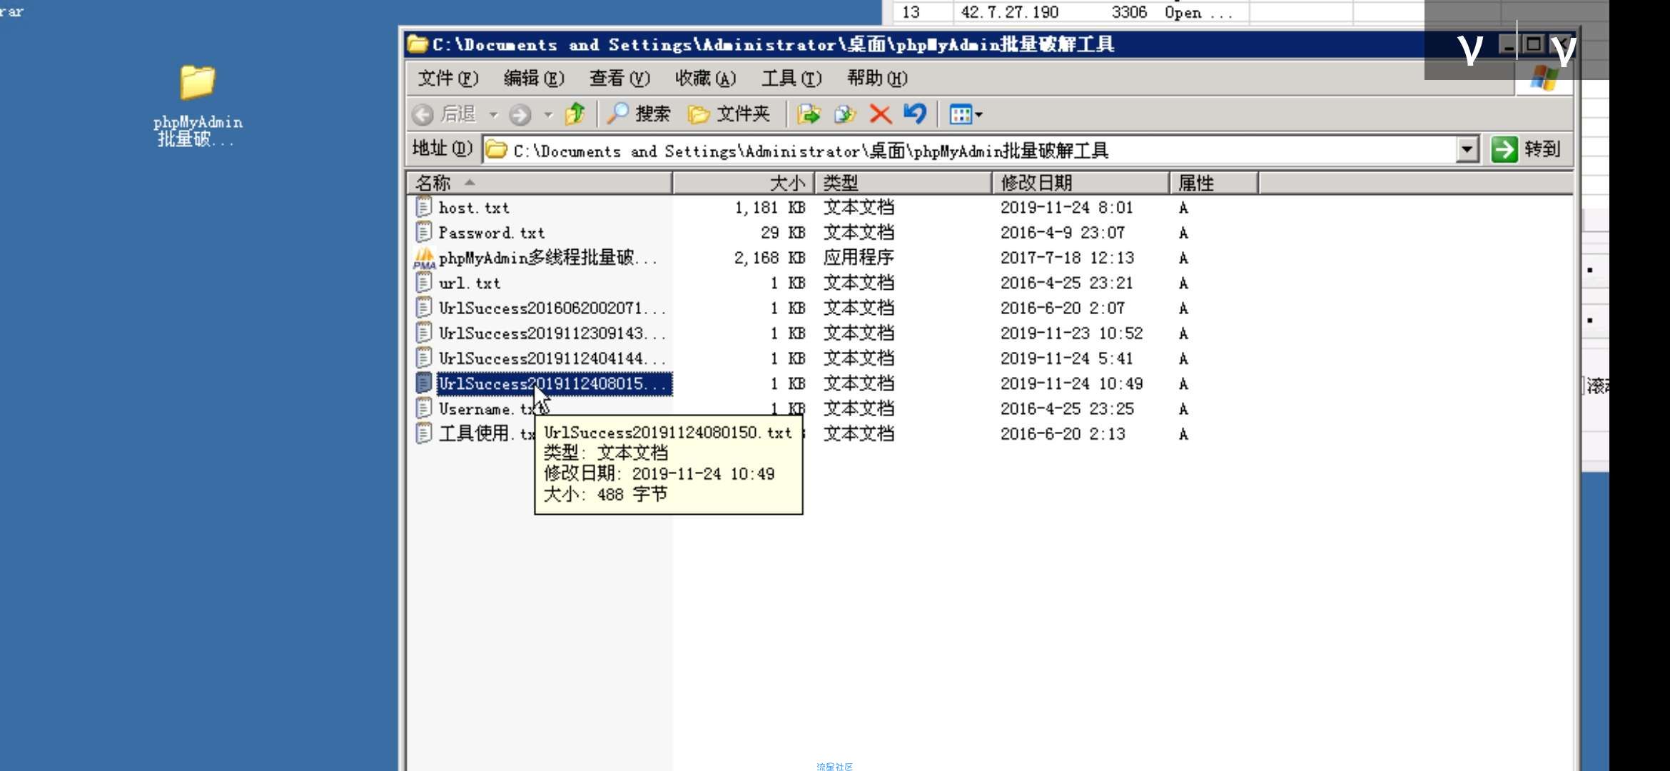The image size is (1670, 771).
Task: Click the explorer title bar folder icon
Action: 417,44
